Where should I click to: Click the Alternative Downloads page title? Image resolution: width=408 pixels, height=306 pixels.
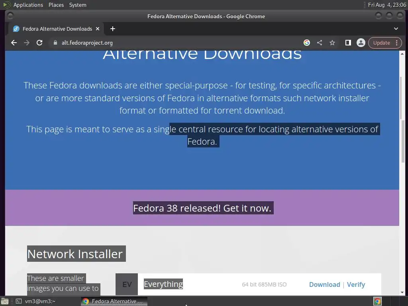coord(202,55)
